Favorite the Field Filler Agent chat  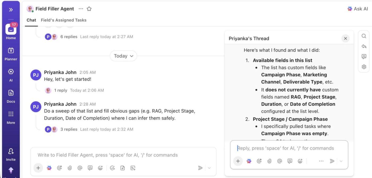click(x=89, y=9)
